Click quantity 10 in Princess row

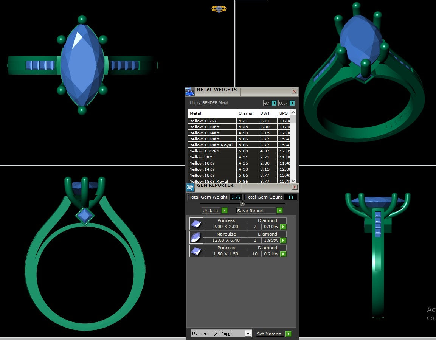point(255,254)
